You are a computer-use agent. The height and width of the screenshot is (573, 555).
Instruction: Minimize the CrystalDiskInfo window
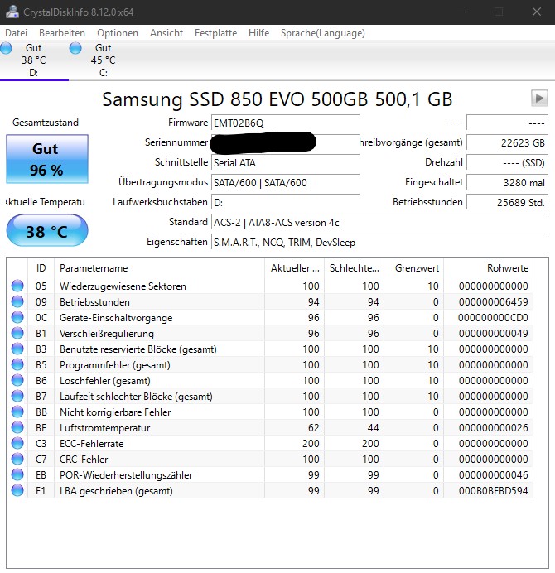(461, 12)
